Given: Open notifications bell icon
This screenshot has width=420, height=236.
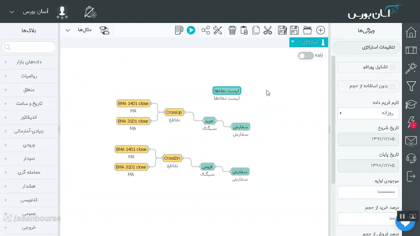Looking at the screenshot, I should tap(89, 12).
